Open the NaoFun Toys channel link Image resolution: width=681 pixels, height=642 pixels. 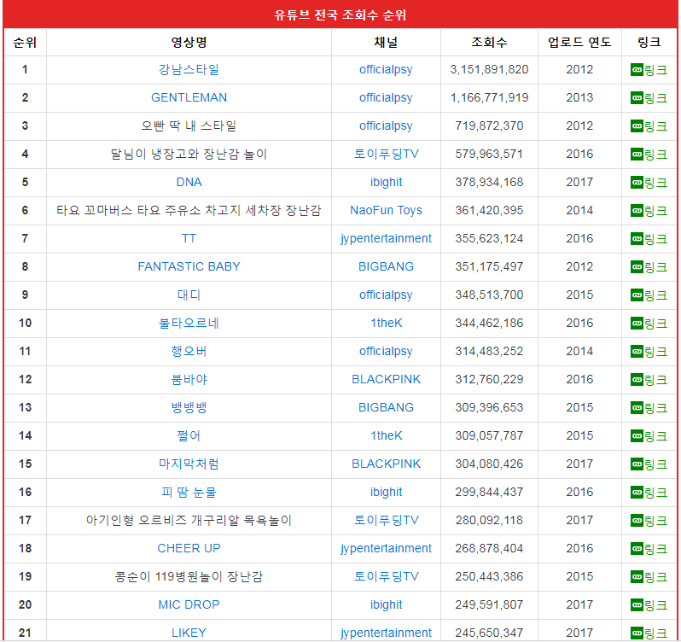tap(386, 210)
